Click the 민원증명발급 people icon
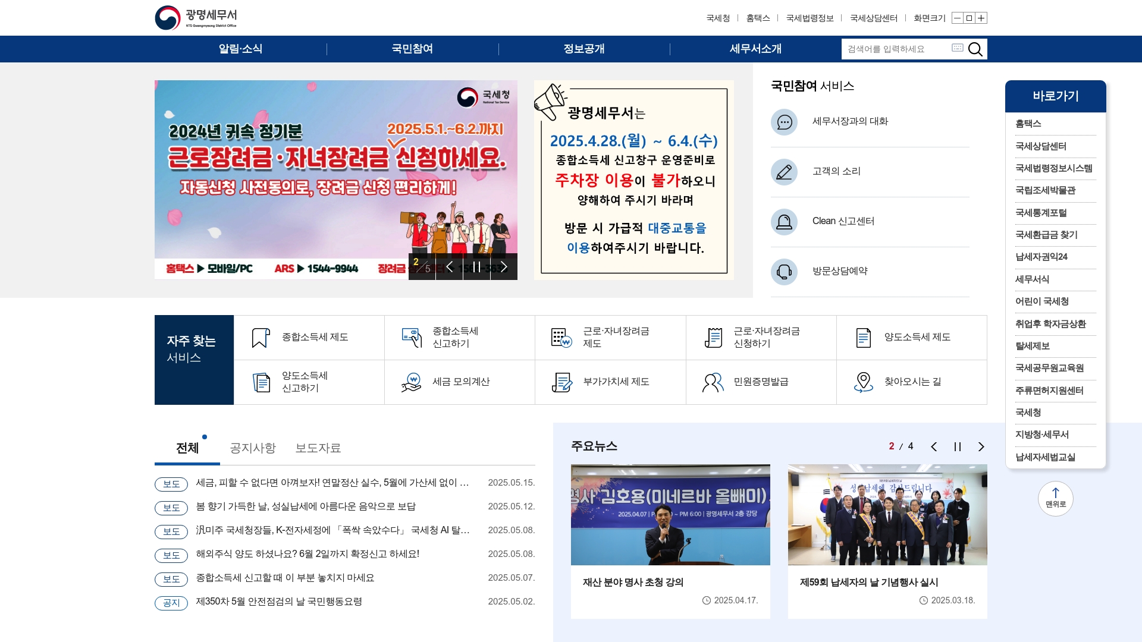1142x642 pixels. (x=713, y=382)
